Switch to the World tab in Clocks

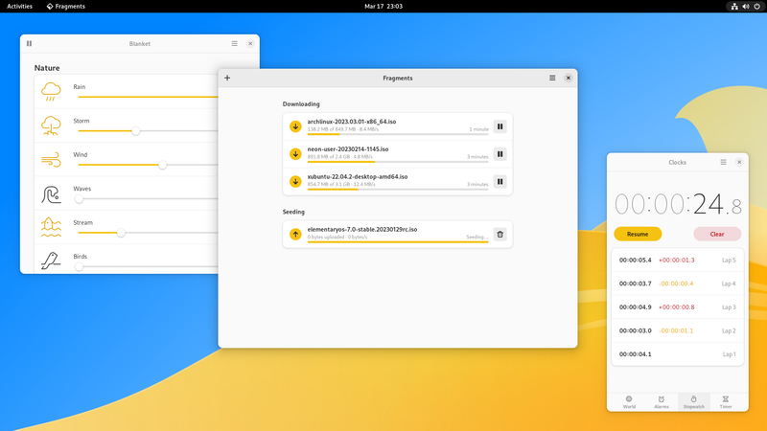tap(629, 402)
